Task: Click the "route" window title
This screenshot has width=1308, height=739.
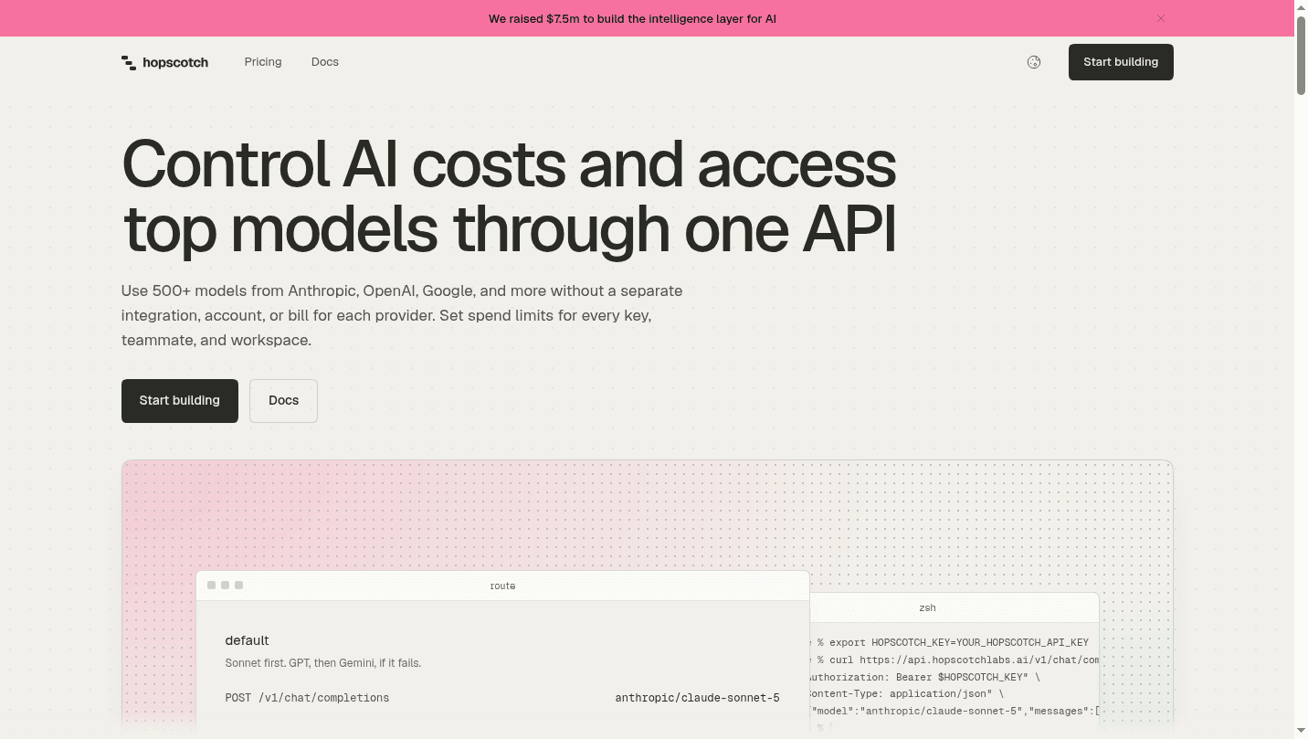Action: 502,586
